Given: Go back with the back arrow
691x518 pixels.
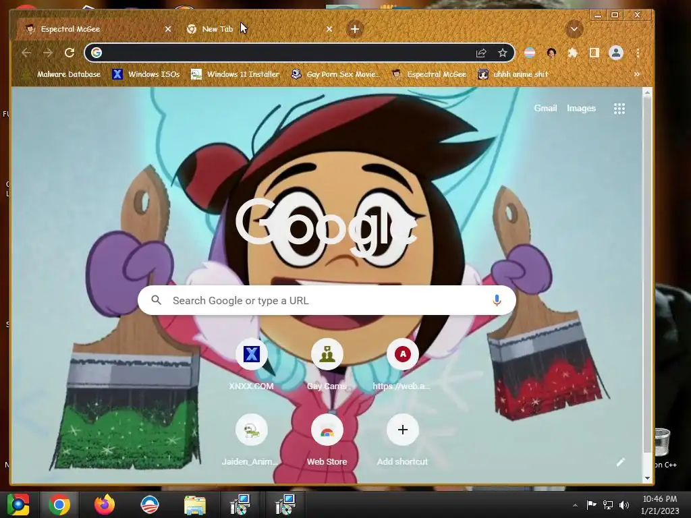Looking at the screenshot, I should [26, 53].
